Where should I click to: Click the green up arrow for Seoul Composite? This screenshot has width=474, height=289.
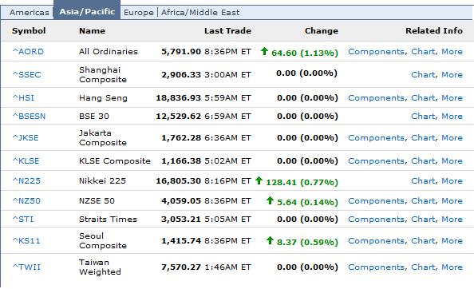[x=270, y=240]
